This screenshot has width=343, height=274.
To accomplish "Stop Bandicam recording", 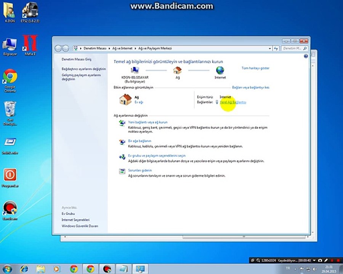I will tap(338, 260).
